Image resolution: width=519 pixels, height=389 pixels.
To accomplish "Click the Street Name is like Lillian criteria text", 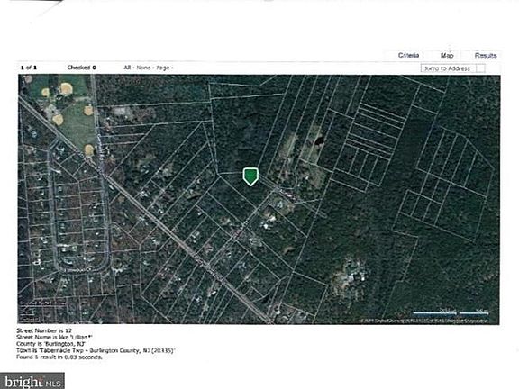I will [54, 337].
